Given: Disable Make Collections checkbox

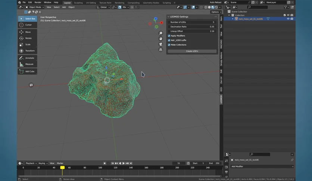Looking at the screenshot, I should click(169, 45).
